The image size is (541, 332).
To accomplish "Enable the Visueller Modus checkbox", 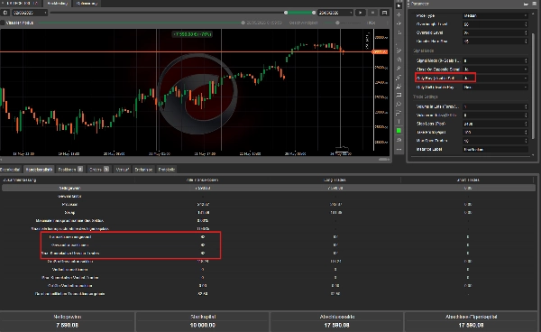I will coord(3,23).
